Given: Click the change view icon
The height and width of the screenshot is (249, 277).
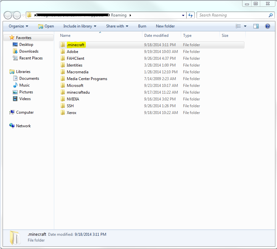Looking at the screenshot, I should point(238,26).
